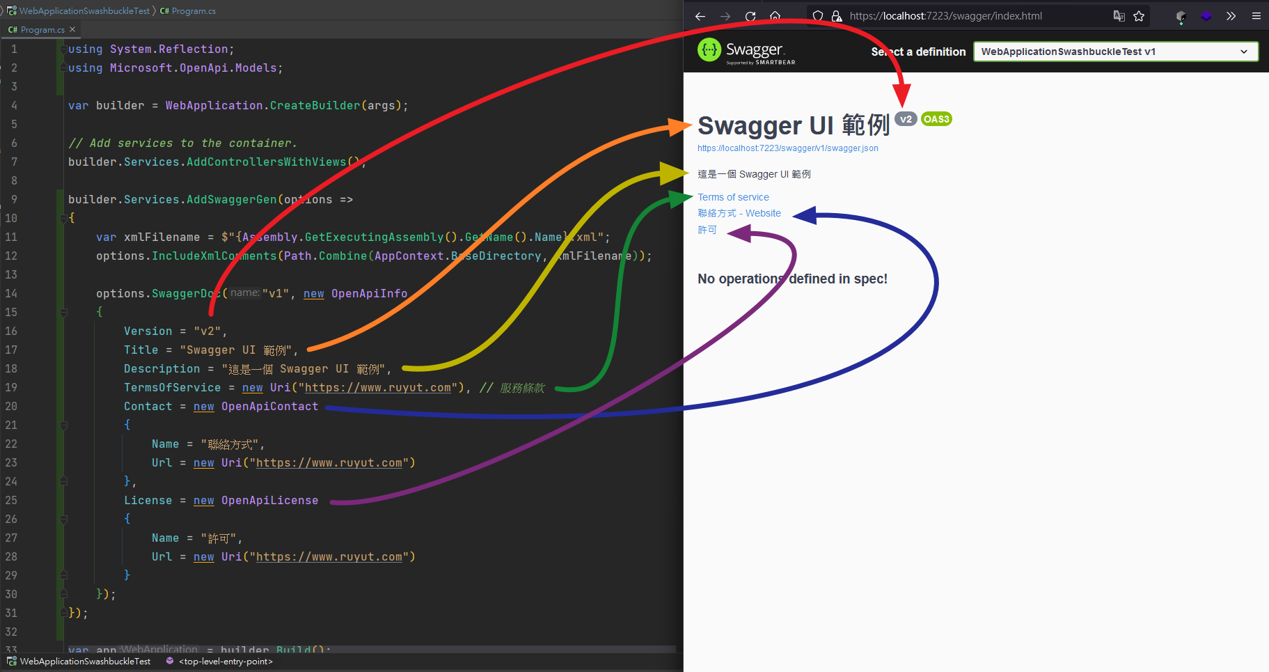Open the Firefox hamburger application menu

pos(1256,16)
